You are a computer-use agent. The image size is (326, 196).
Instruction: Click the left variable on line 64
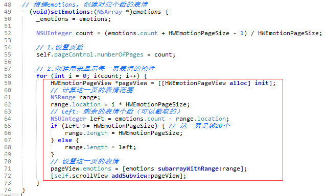pos(97,119)
